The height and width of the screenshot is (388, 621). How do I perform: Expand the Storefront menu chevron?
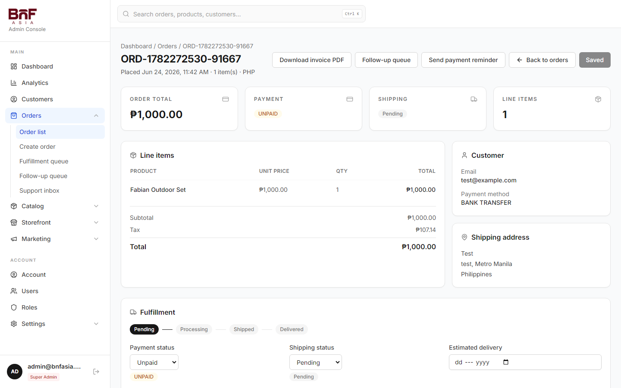[96, 222]
